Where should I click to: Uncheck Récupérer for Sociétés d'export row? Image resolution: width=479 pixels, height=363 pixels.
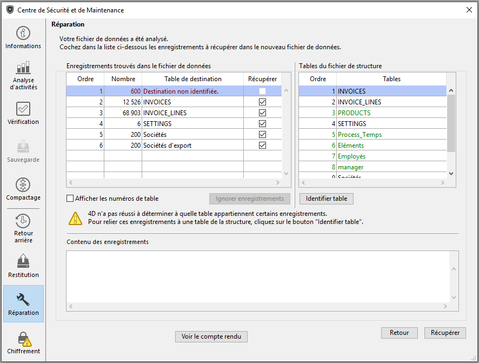click(x=262, y=146)
